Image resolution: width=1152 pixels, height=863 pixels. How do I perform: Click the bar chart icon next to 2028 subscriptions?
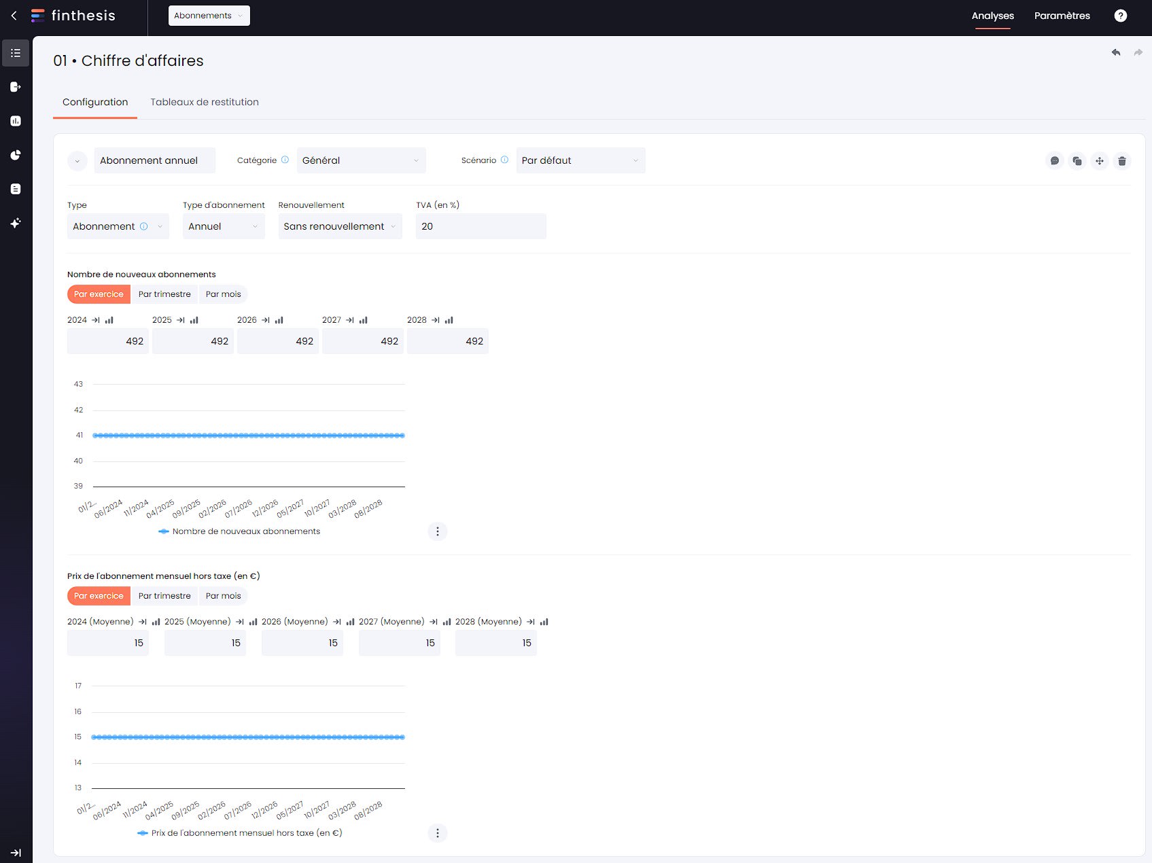(449, 320)
